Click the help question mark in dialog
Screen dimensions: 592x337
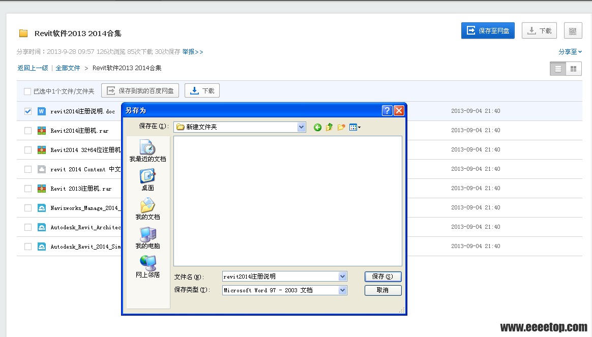point(387,110)
